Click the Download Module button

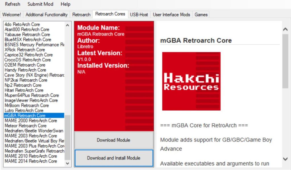pyautogui.click(x=114, y=140)
